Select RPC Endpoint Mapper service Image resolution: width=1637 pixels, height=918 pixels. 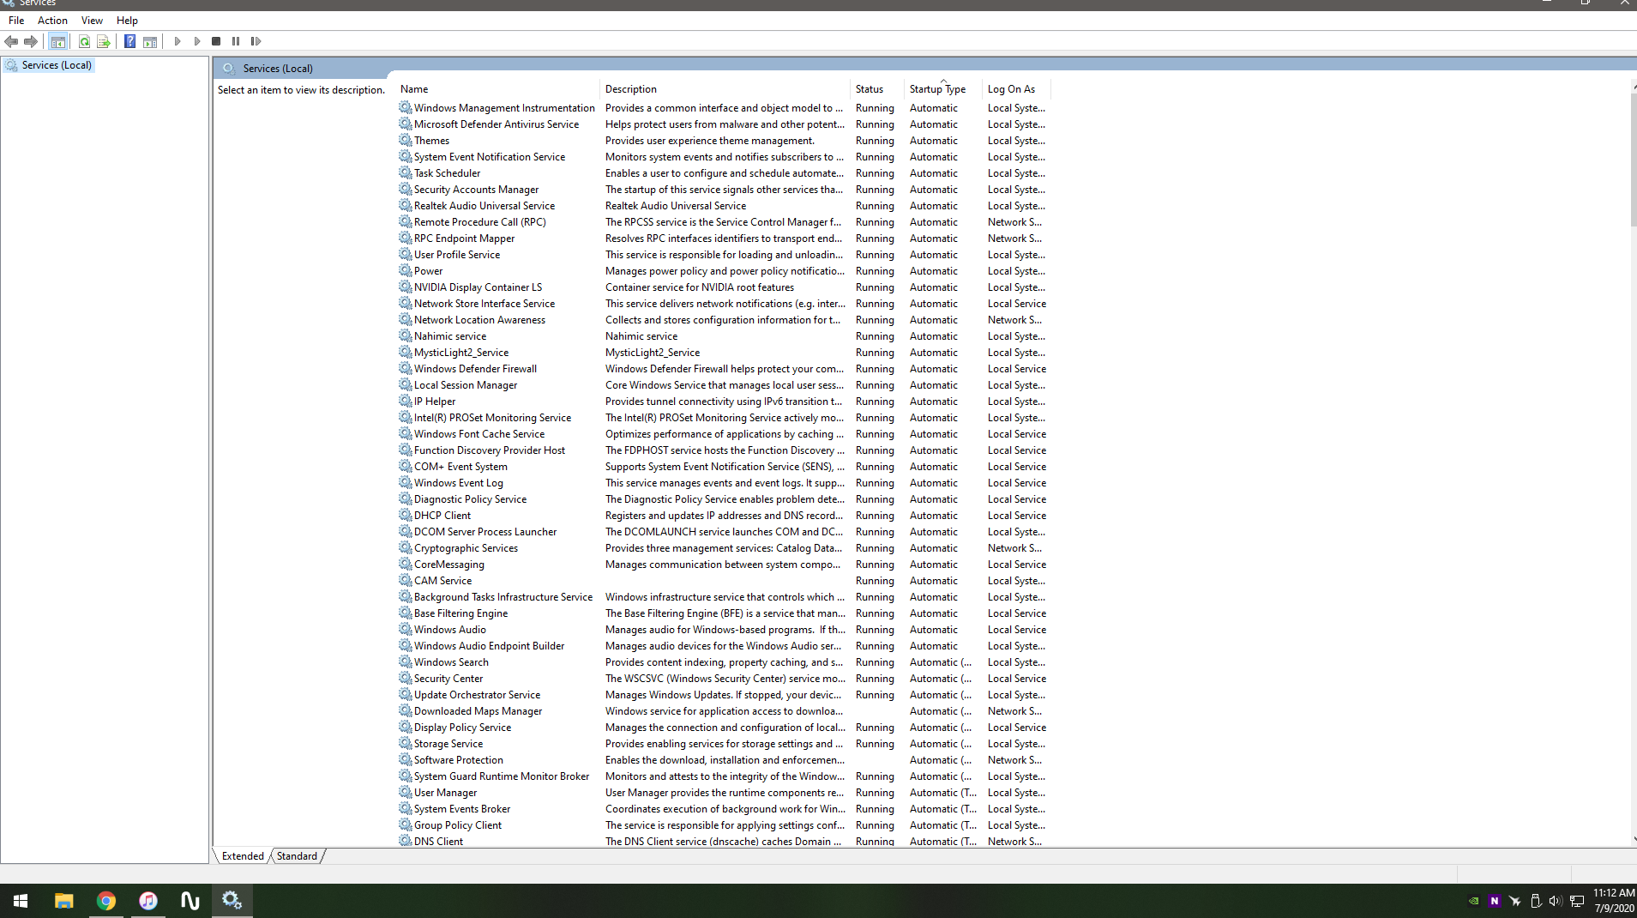point(464,239)
